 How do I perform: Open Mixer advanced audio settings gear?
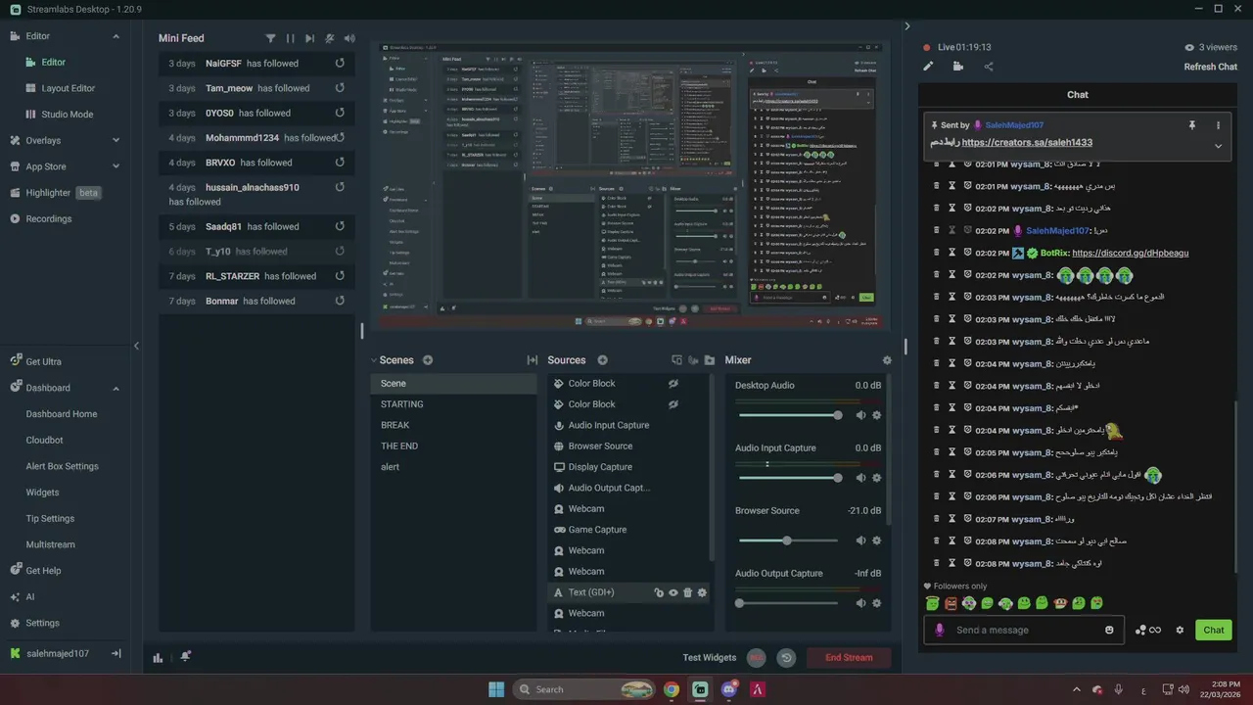pyautogui.click(x=887, y=360)
